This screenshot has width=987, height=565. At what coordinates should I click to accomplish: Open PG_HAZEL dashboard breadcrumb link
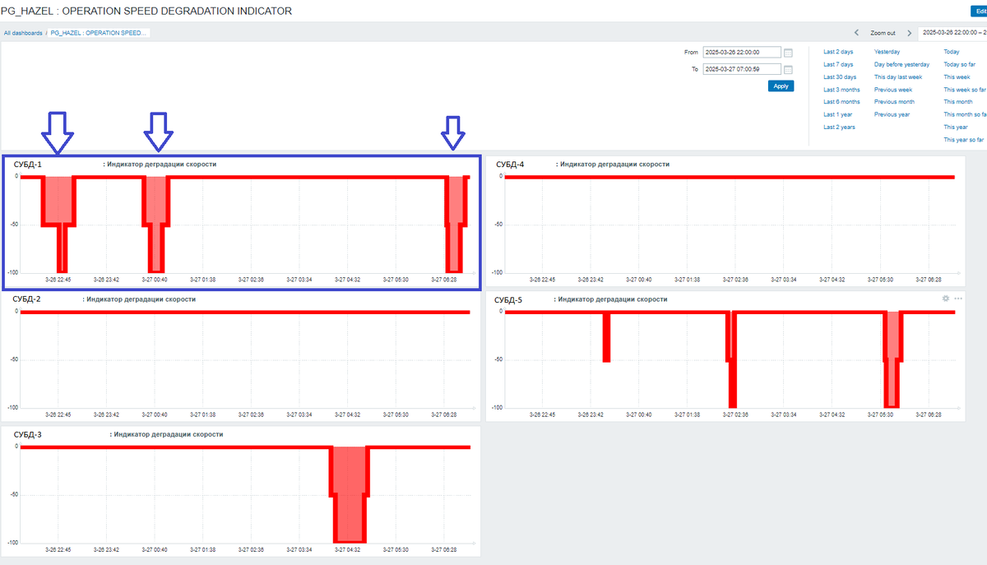tap(99, 33)
